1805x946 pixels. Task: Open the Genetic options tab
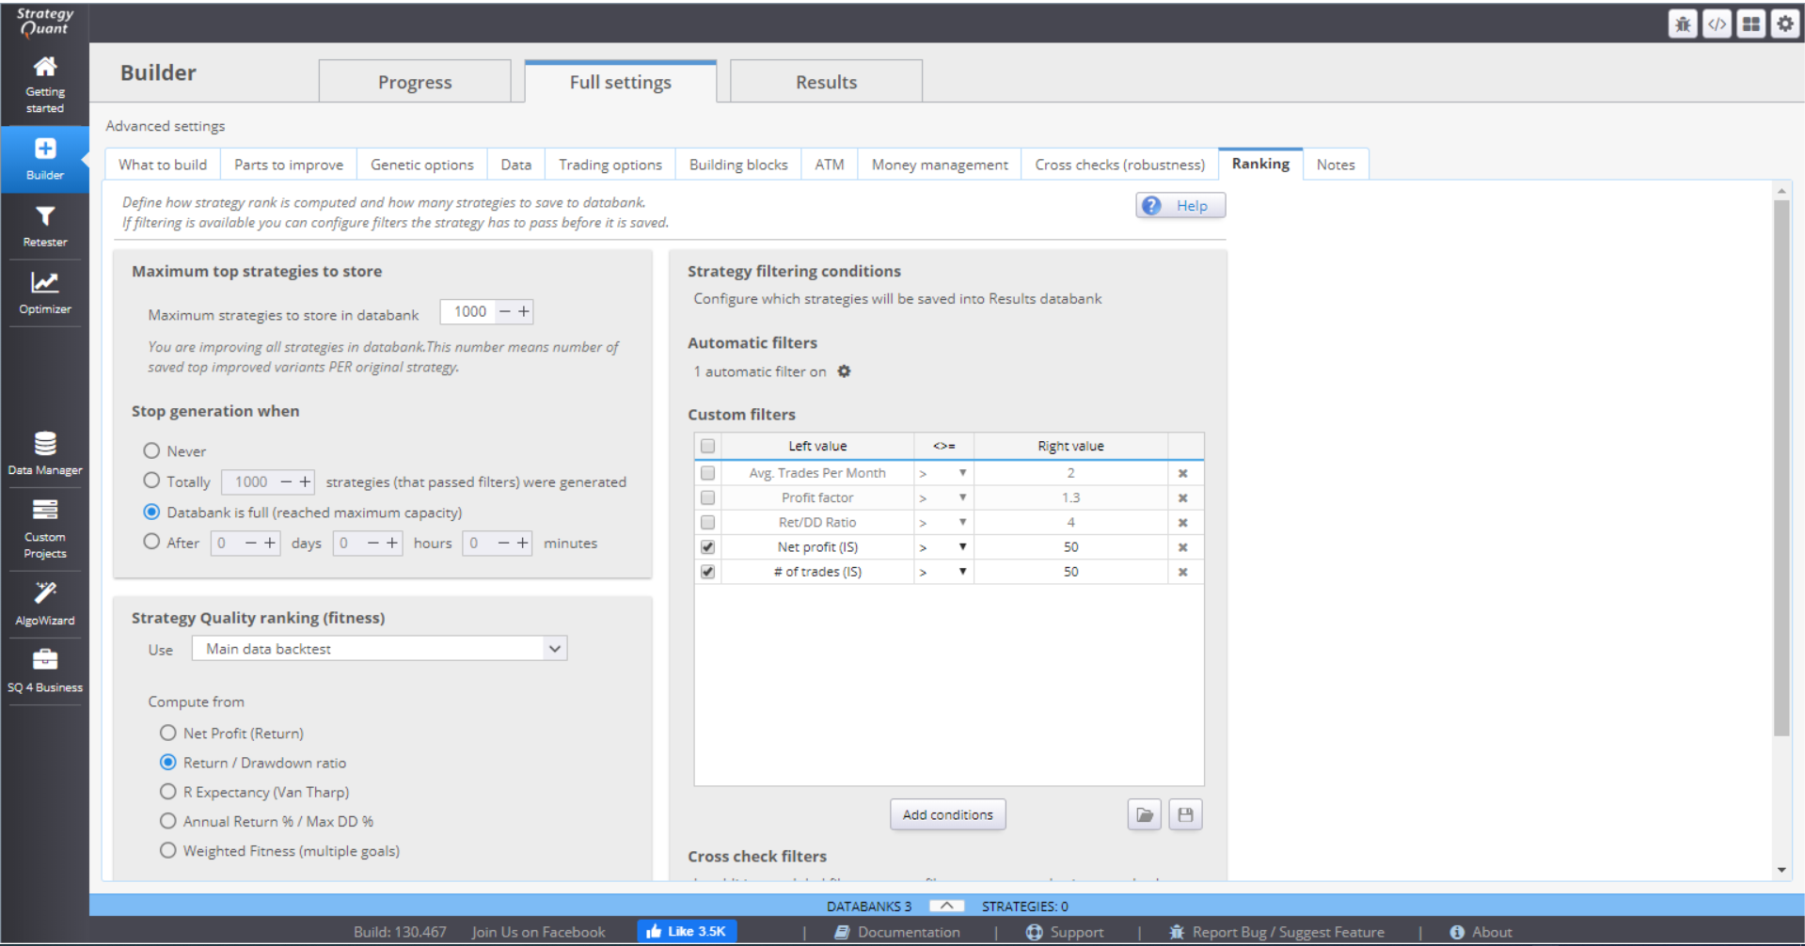tap(422, 165)
